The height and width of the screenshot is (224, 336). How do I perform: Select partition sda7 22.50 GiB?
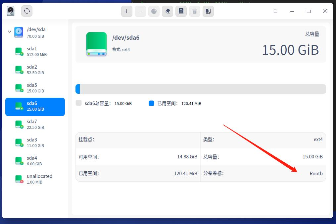pos(35,125)
